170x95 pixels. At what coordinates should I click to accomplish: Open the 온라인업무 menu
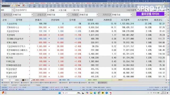[121, 3]
